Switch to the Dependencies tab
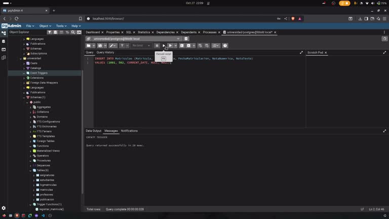Viewport: 389px width, 219px height. [165, 32]
